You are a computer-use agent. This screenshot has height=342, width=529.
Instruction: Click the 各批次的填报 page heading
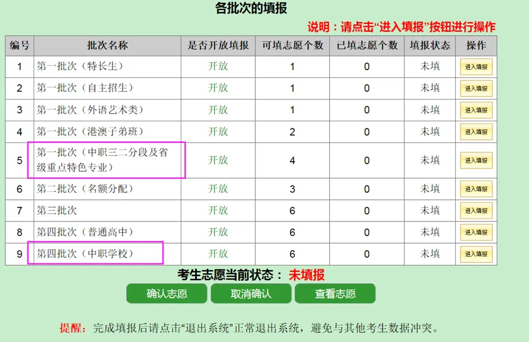251,8
